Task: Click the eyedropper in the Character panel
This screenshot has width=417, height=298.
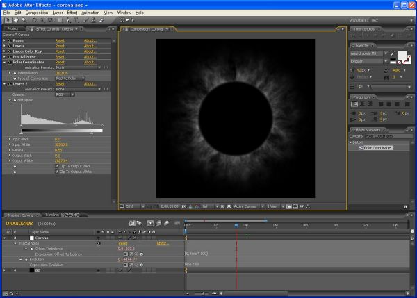Action: pos(392,53)
